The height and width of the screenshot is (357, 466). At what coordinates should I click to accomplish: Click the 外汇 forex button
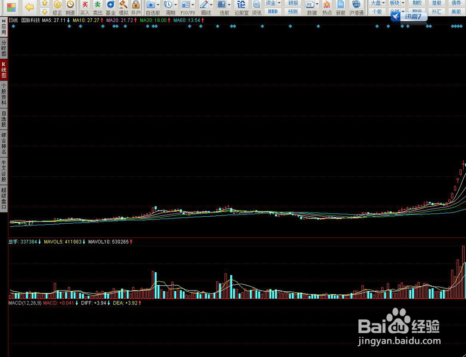tap(437, 12)
